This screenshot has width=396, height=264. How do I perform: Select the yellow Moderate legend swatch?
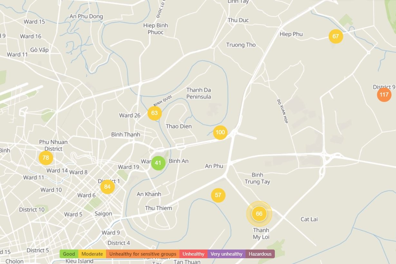pyautogui.click(x=92, y=254)
